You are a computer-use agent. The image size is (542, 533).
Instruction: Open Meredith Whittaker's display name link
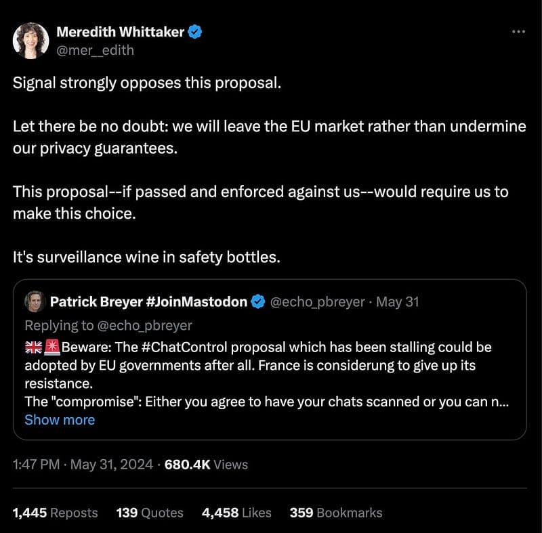[120, 32]
